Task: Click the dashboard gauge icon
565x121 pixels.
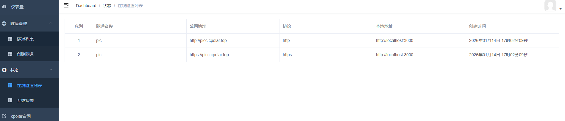Action: tap(4, 7)
